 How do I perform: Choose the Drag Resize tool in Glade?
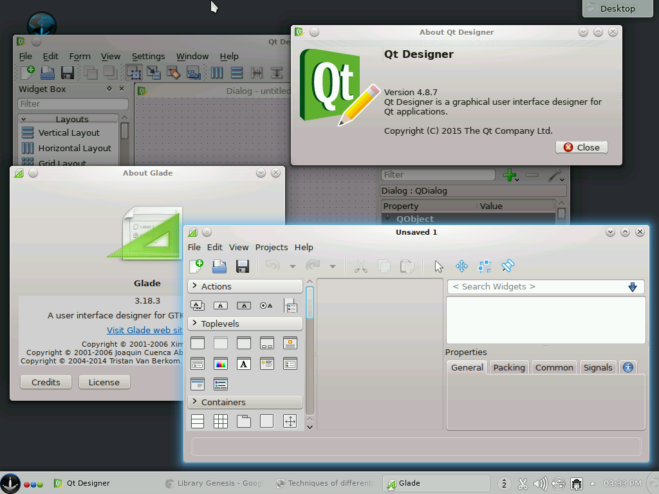461,266
